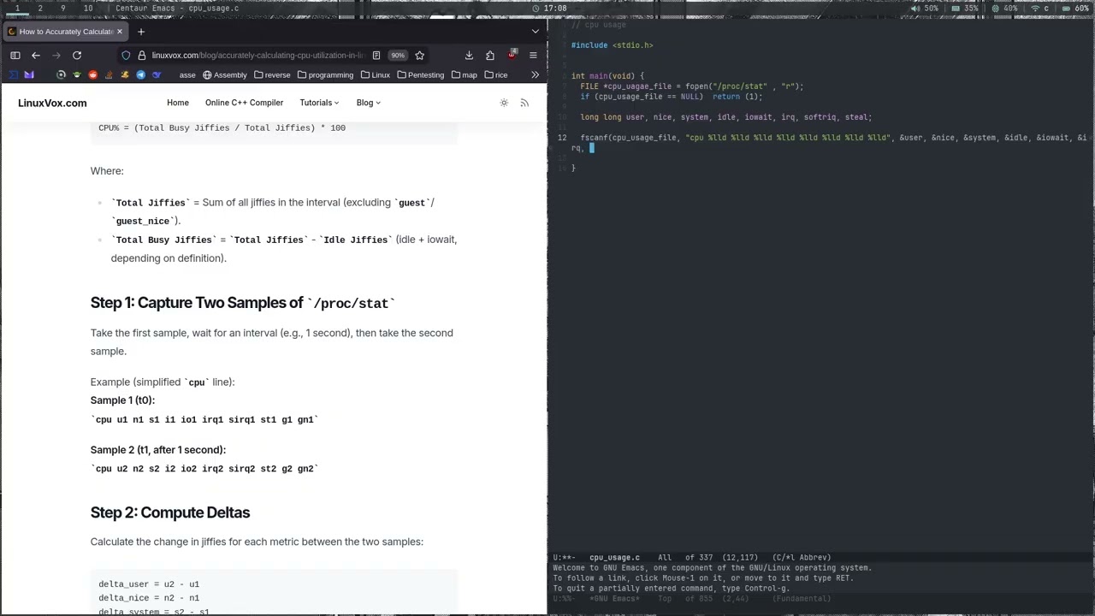This screenshot has width=1095, height=616.
Task: Open the Assembly bookmark
Action: pos(224,75)
